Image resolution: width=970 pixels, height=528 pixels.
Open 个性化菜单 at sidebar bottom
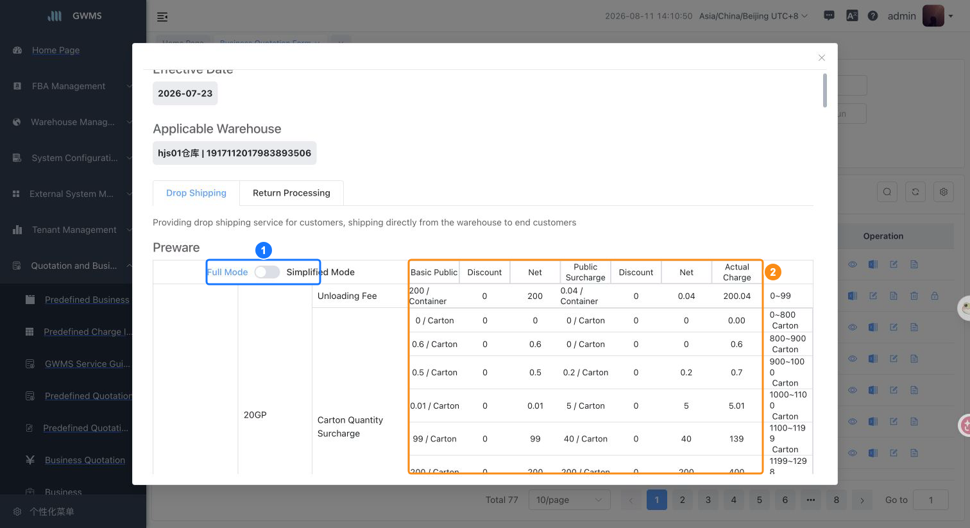tap(52, 512)
